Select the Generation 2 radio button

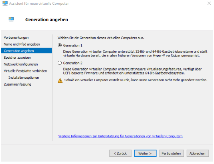(60, 63)
